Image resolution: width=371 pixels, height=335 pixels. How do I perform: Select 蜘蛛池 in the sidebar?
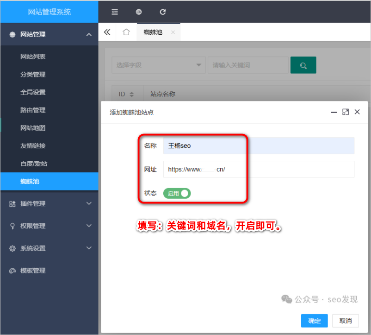click(x=49, y=181)
